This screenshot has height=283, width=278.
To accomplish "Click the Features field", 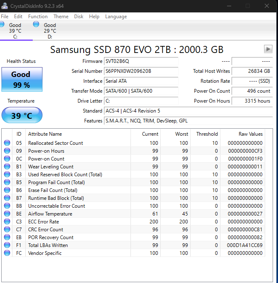I will tap(189, 121).
